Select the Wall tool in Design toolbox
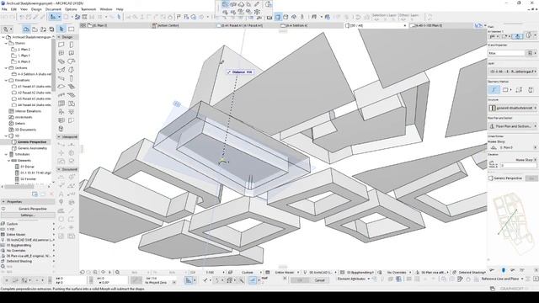Screen dimensions: 539x303 click(x=61, y=45)
